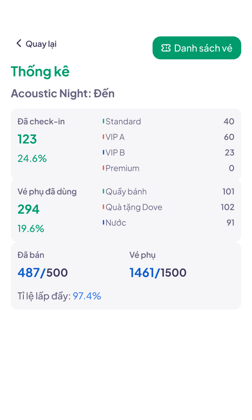Click the 97.4% fill rate value
This screenshot has width=252, height=420.
(87, 296)
